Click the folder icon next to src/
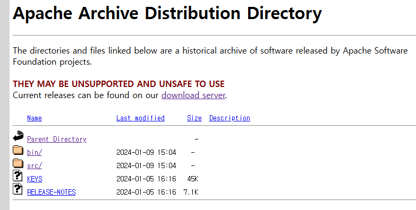This screenshot has width=416, height=210. (18, 163)
